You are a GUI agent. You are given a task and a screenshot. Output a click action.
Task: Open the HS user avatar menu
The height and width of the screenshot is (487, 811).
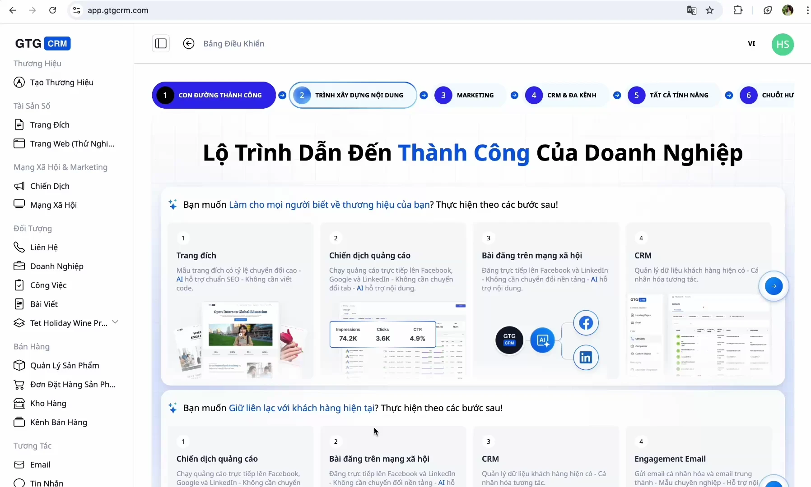coord(783,44)
